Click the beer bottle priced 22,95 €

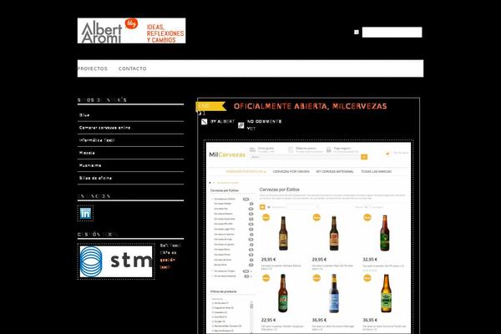tap(283, 293)
